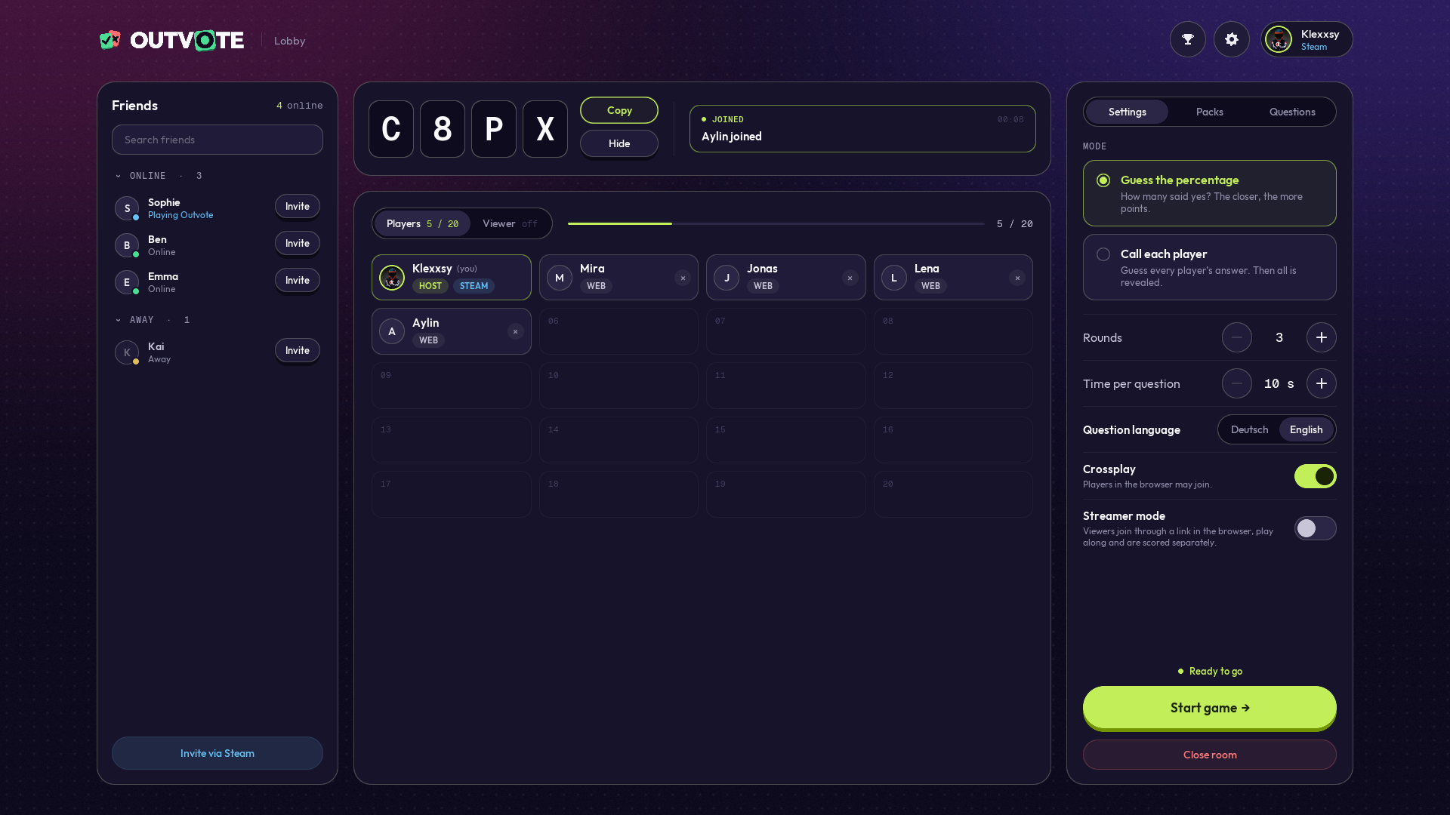Open the trophy leaderboard icon
This screenshot has width=1450, height=815.
click(1188, 39)
